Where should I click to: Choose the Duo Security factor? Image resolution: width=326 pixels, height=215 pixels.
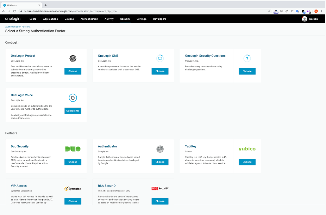73,162
